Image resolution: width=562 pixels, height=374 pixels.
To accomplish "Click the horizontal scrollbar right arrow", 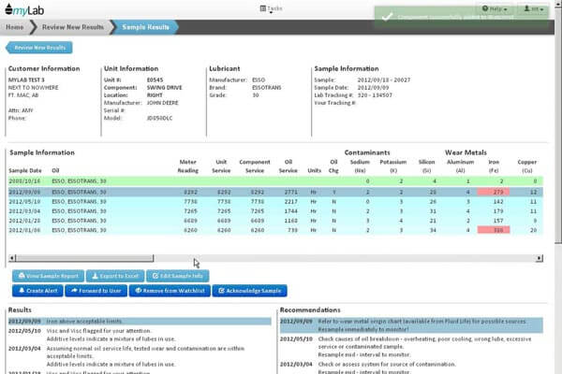I will point(538,257).
